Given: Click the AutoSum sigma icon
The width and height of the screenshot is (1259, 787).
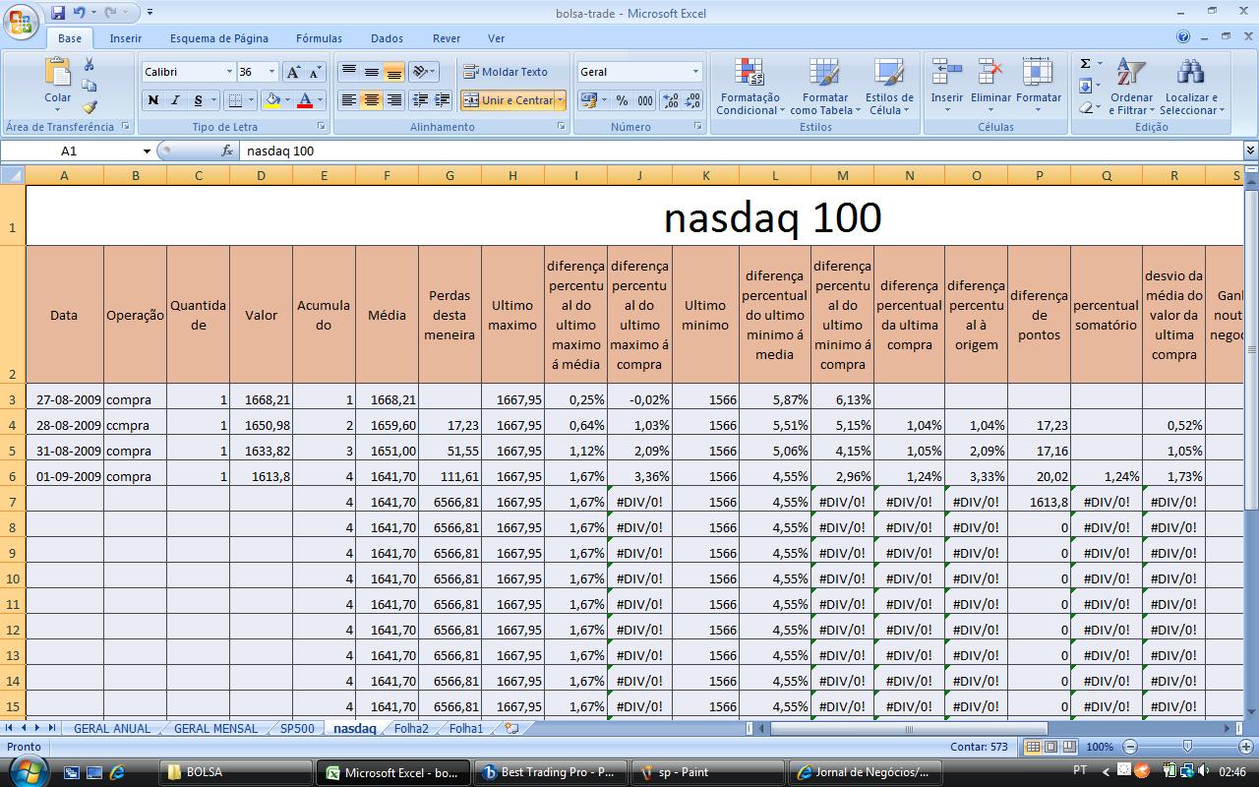Looking at the screenshot, I should [1086, 64].
